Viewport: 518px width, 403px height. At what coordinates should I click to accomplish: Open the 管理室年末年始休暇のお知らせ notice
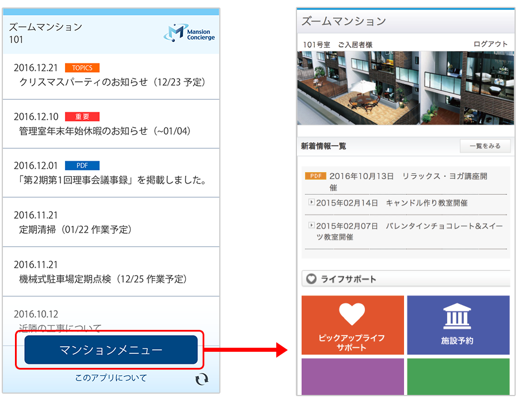[104, 131]
